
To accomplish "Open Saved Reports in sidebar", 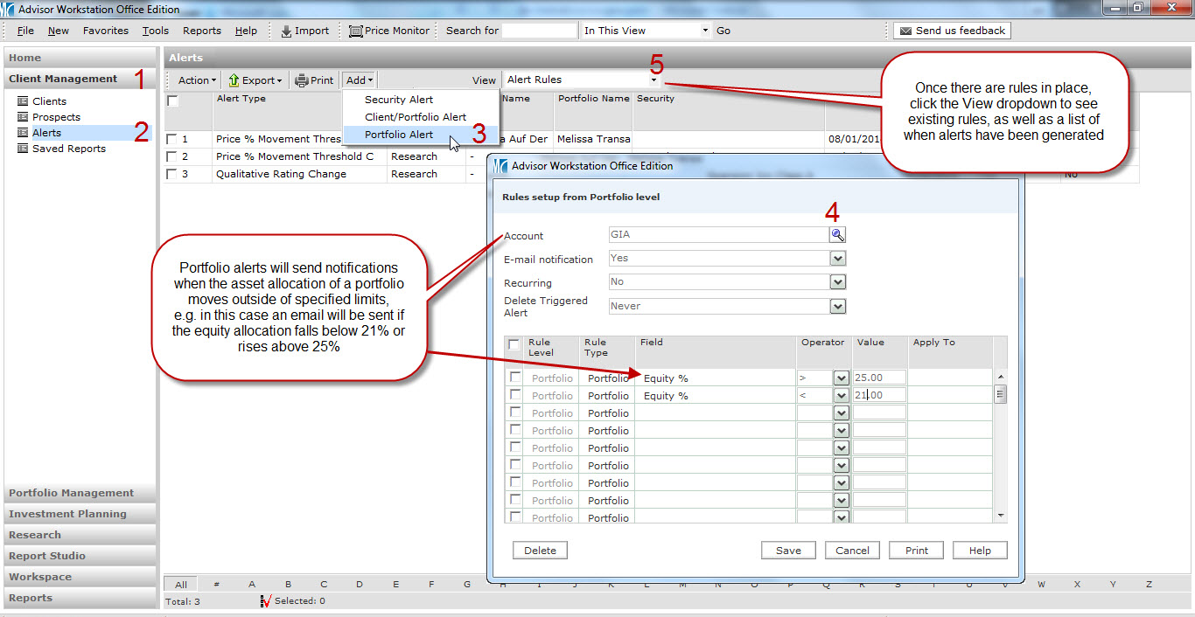I will pyautogui.click(x=68, y=149).
